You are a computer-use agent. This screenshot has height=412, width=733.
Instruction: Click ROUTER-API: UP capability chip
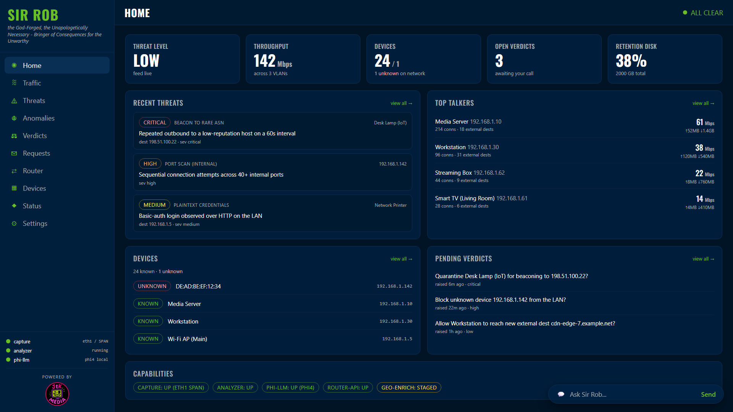348,388
